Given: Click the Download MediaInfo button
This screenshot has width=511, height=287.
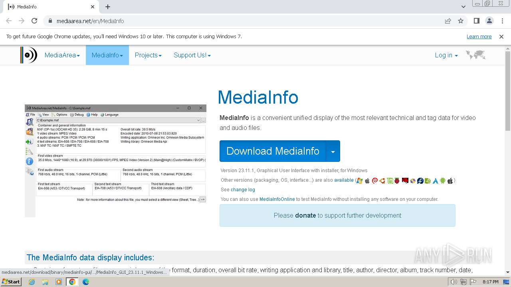Looking at the screenshot, I should [273, 151].
